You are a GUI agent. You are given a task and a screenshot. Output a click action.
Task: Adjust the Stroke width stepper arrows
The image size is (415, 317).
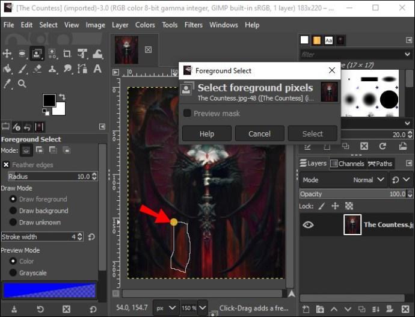click(x=80, y=236)
